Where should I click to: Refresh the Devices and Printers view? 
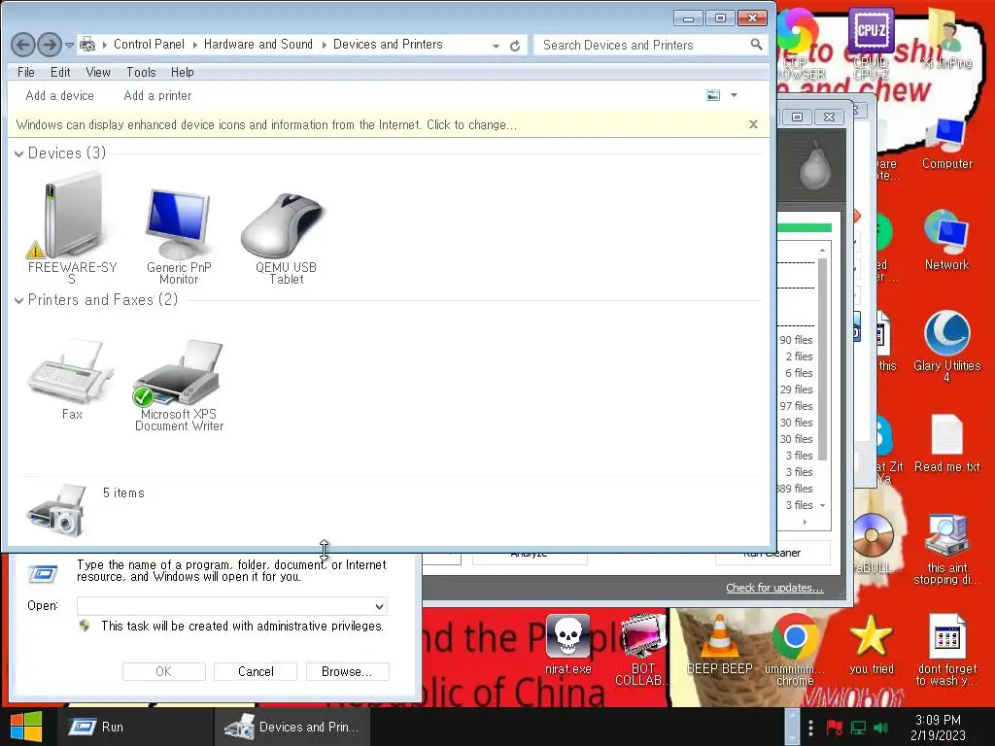(x=515, y=46)
